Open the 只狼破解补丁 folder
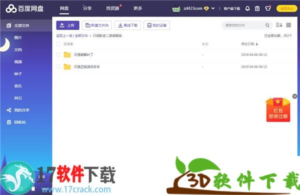 click(x=83, y=54)
